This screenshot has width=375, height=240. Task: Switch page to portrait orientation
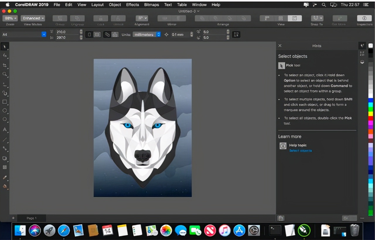(x=89, y=35)
